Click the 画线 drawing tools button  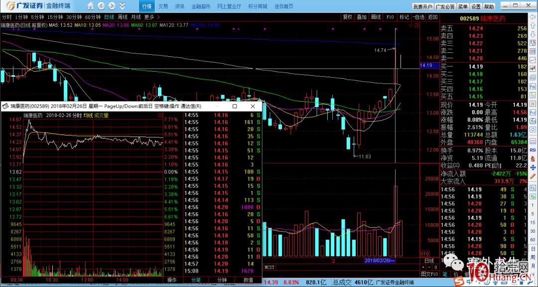tap(376, 17)
